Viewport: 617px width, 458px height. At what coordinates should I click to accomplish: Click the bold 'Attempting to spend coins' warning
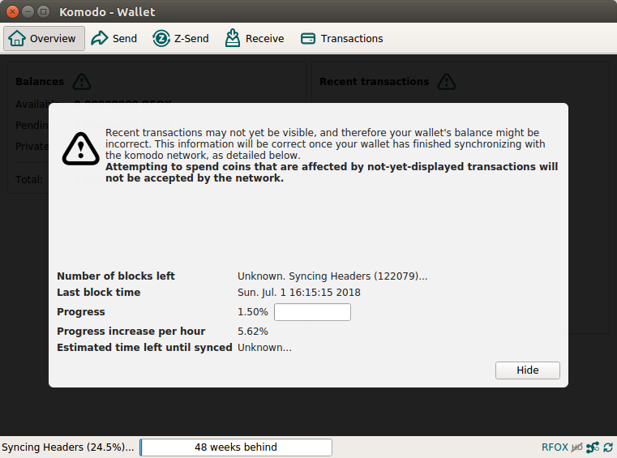332,173
